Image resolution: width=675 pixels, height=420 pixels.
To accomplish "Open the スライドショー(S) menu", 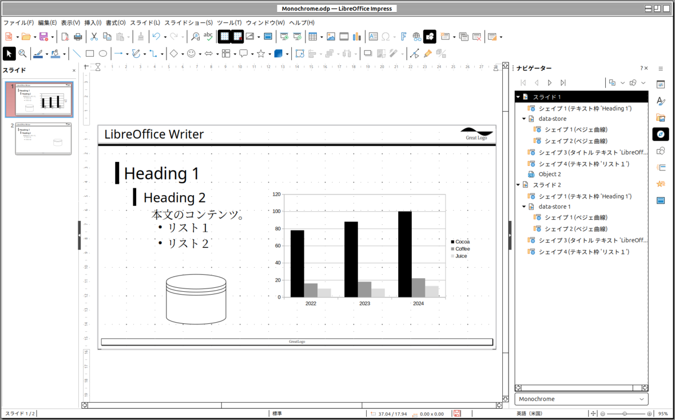I will (188, 22).
